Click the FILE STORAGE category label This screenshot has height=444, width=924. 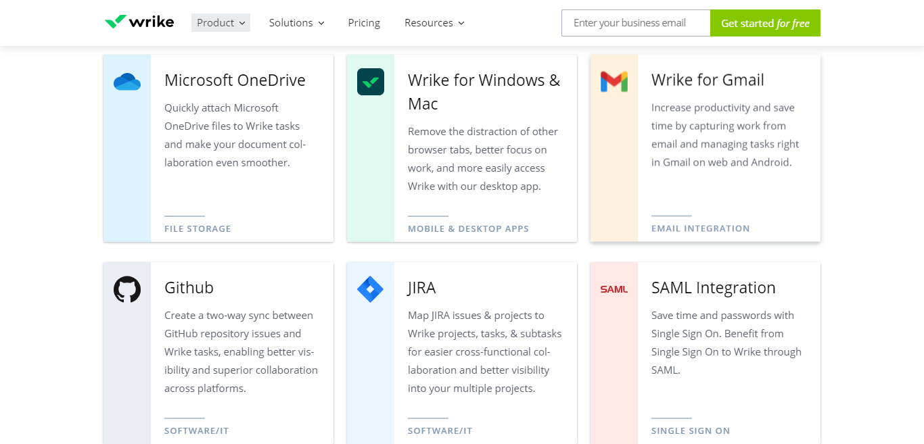point(198,228)
